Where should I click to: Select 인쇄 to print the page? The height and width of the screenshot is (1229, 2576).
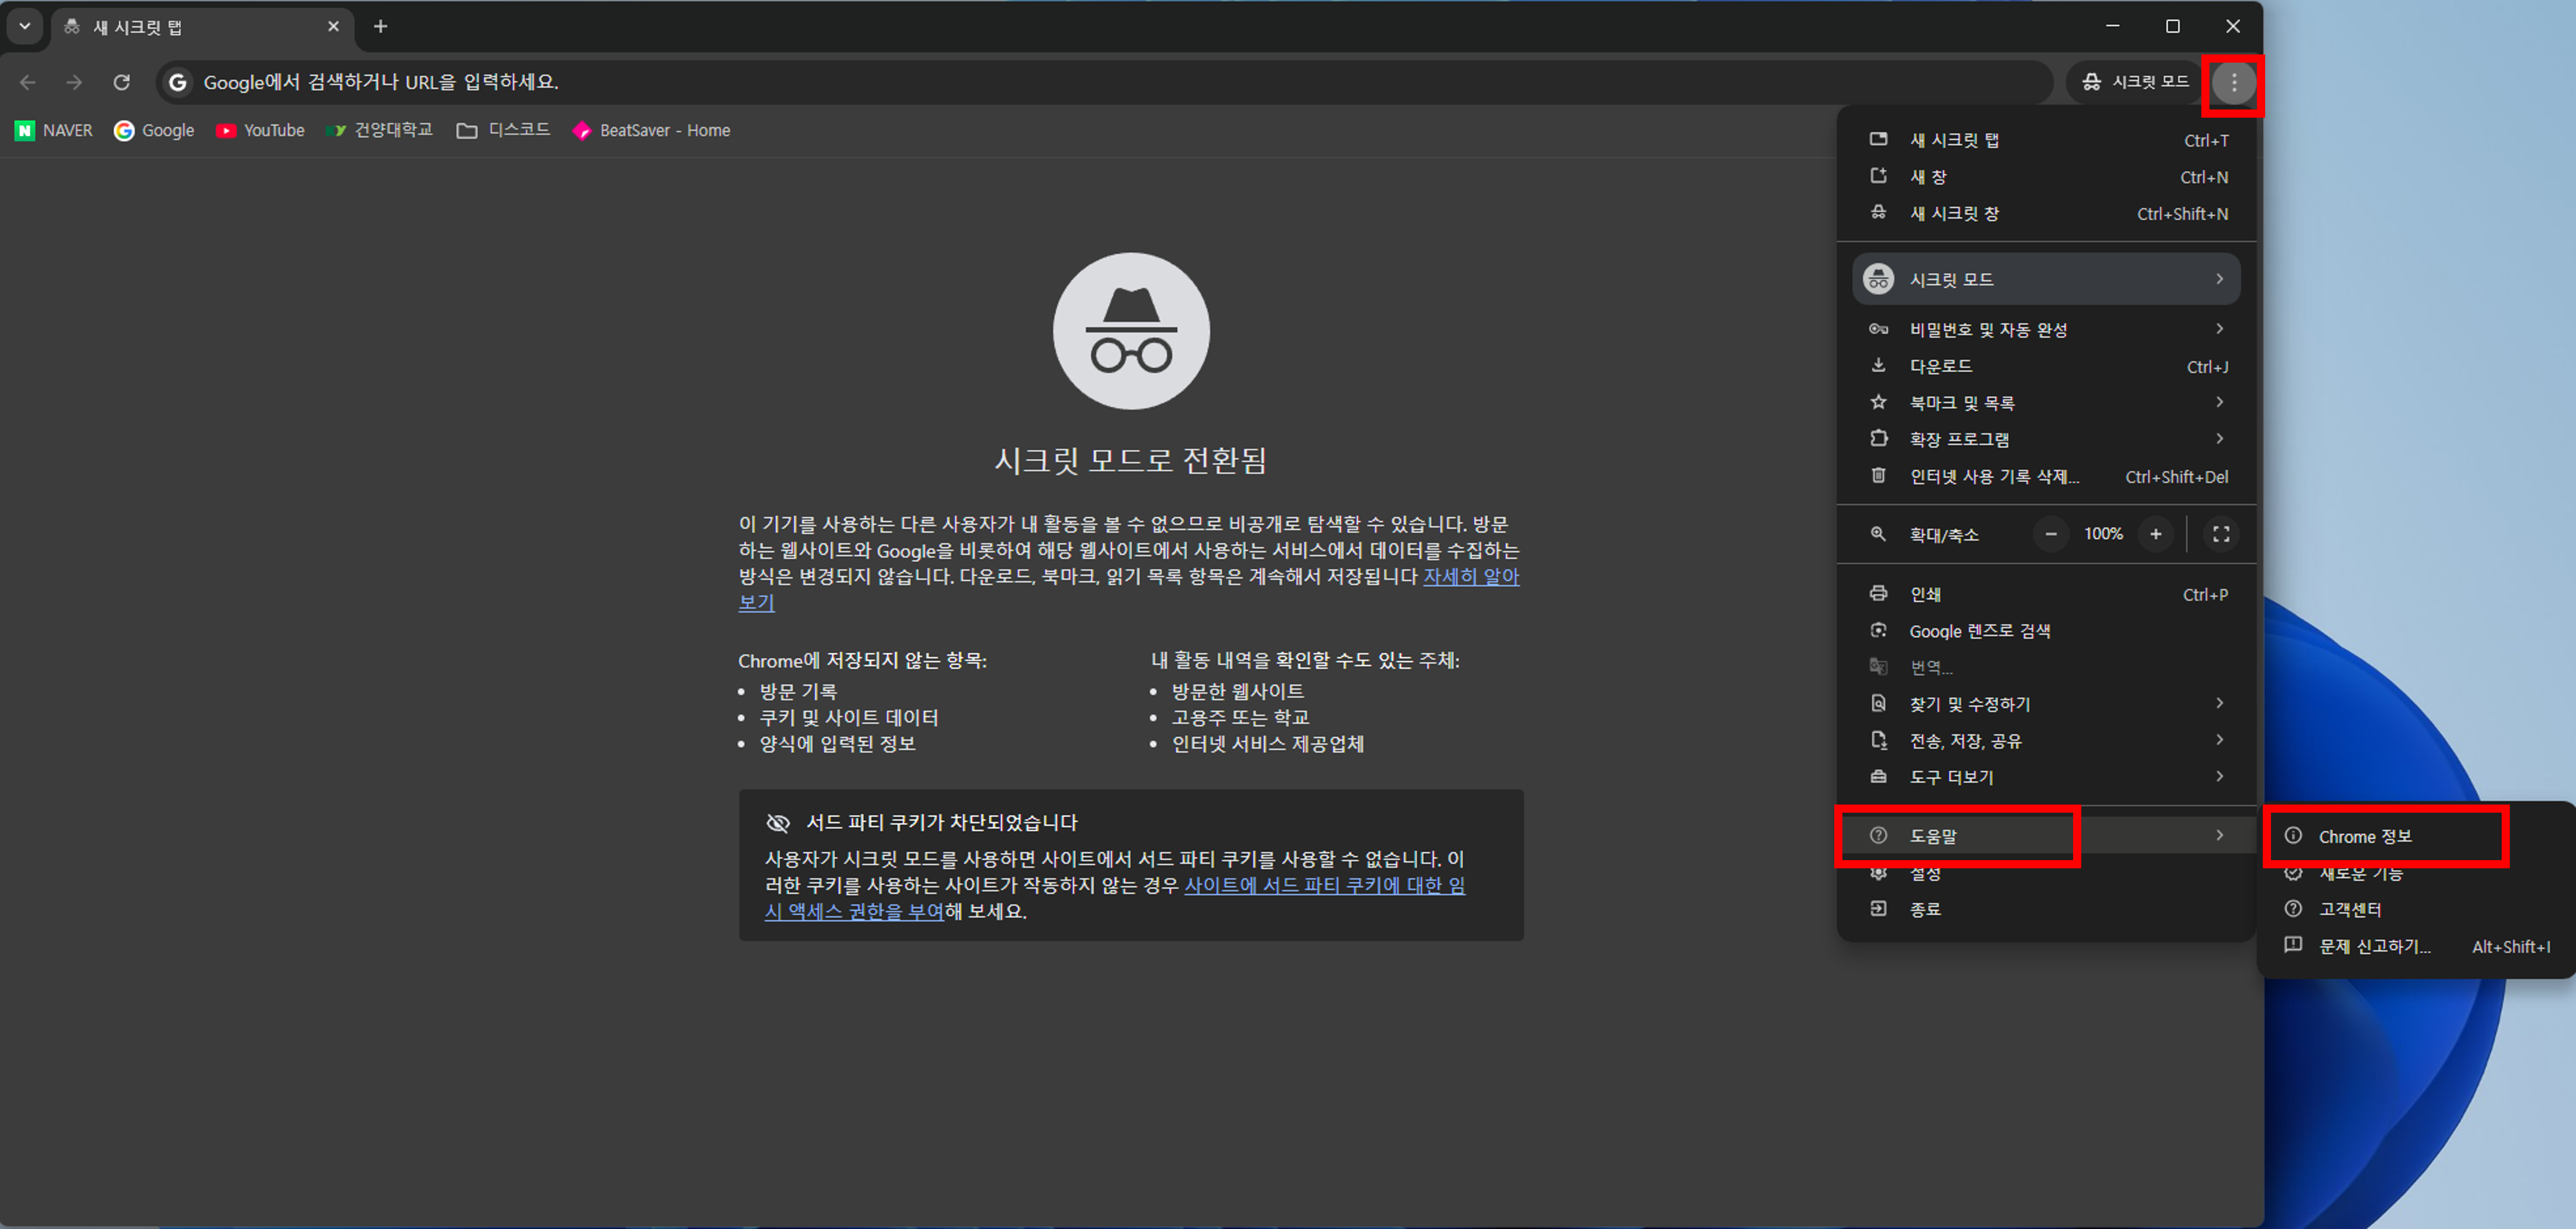pos(1925,593)
